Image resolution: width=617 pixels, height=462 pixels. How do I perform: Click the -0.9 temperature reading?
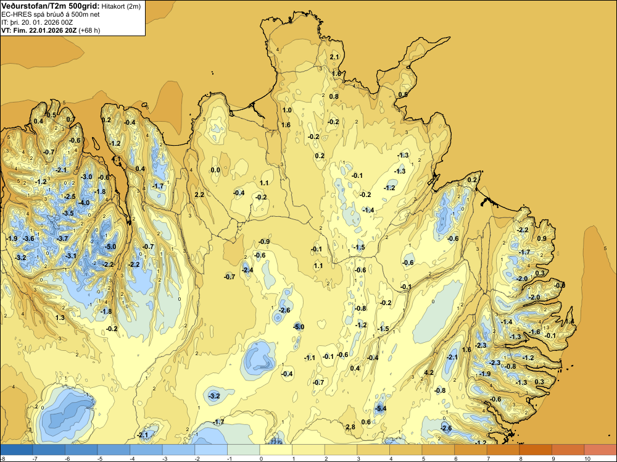tap(265, 242)
